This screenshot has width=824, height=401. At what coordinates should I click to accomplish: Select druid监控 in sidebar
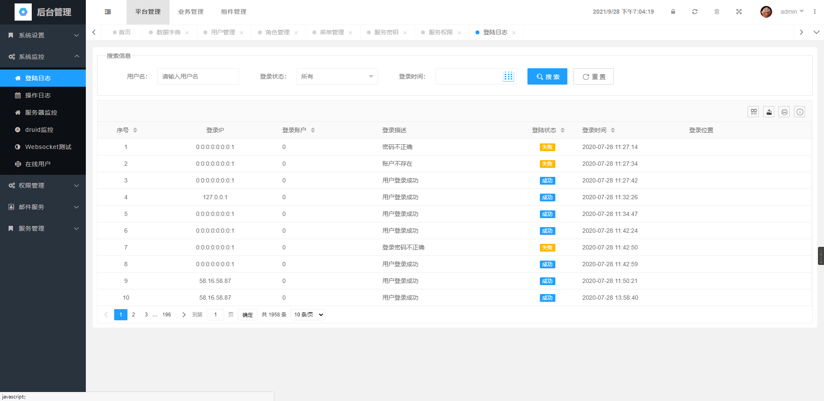(43, 130)
